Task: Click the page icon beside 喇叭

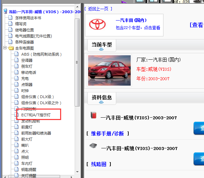Action: [17, 145]
